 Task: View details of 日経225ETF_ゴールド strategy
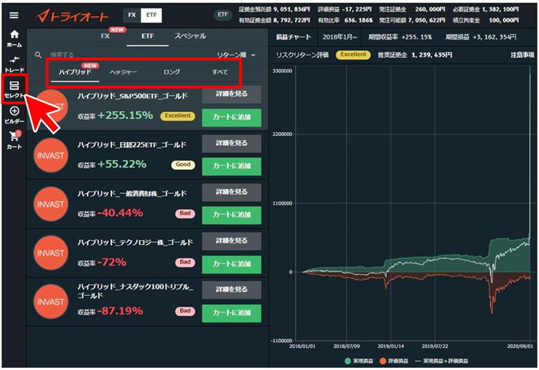232,143
